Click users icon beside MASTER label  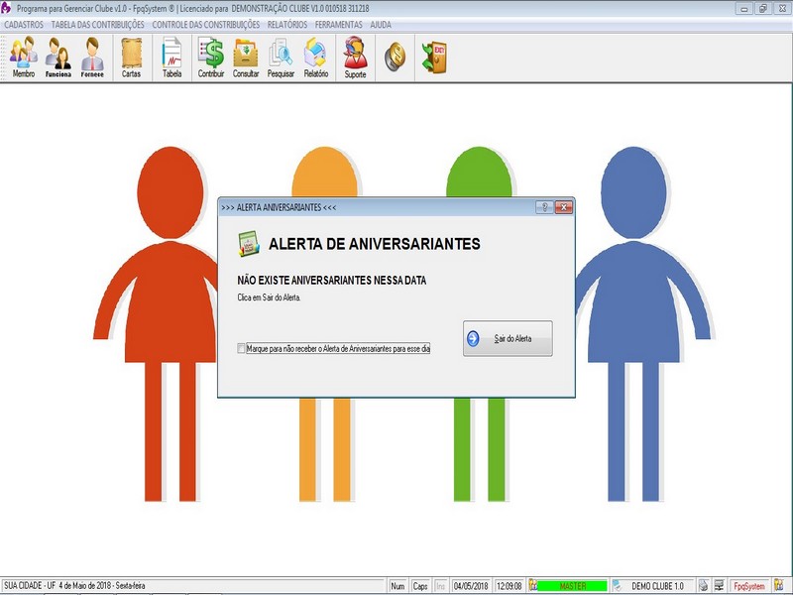[532, 585]
